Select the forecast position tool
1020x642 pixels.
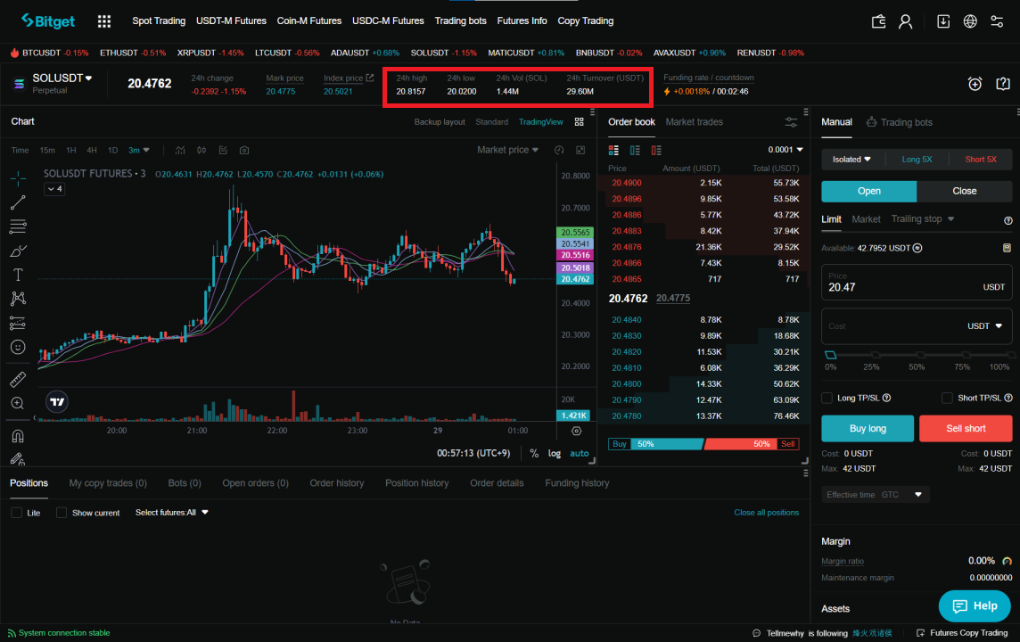[x=18, y=323]
